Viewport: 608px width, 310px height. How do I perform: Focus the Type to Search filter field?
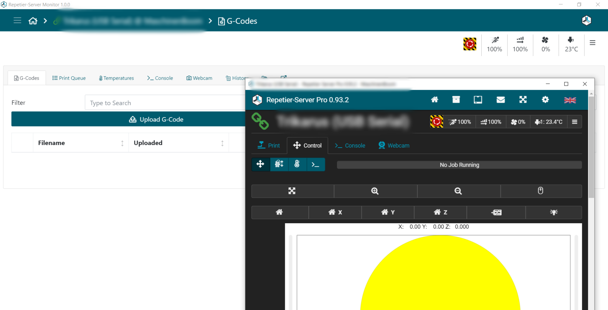(165, 103)
